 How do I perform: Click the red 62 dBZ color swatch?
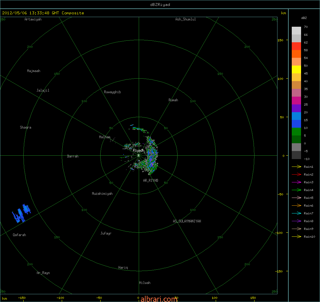(x=296, y=46)
